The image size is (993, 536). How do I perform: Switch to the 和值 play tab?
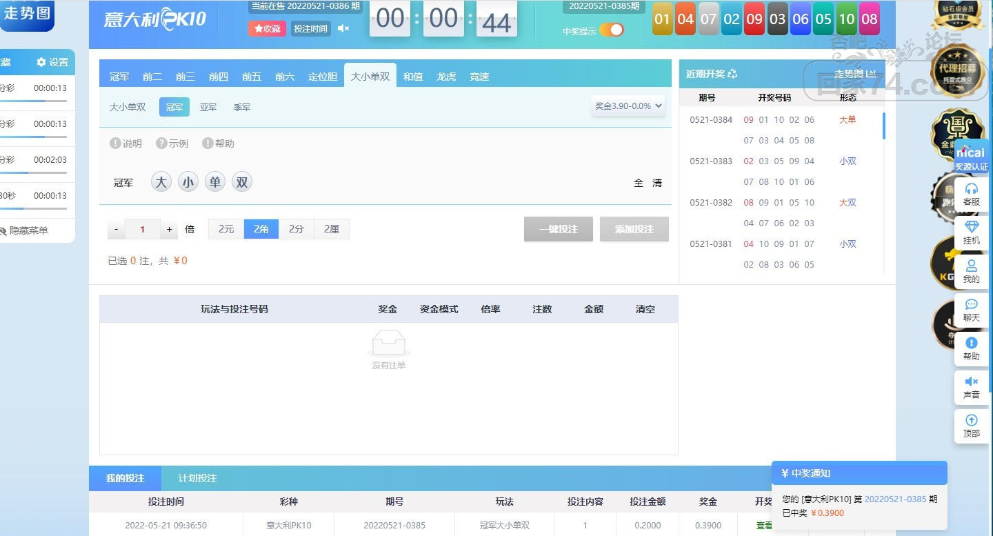(x=413, y=77)
